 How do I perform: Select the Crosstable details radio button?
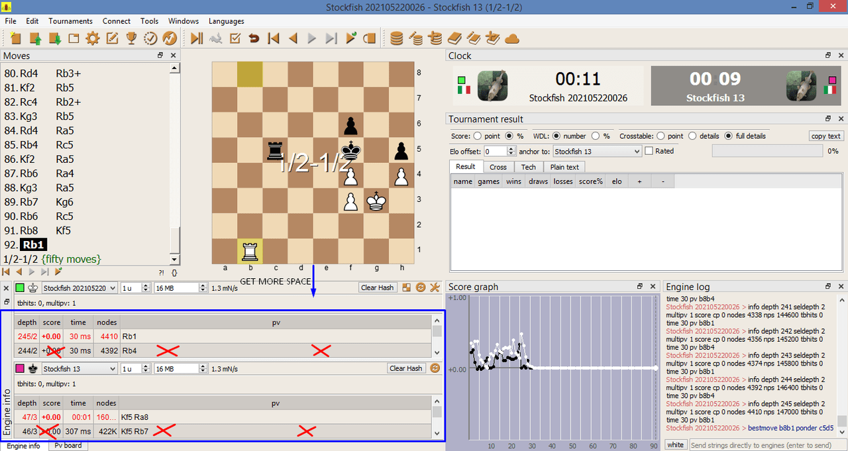[x=693, y=136]
